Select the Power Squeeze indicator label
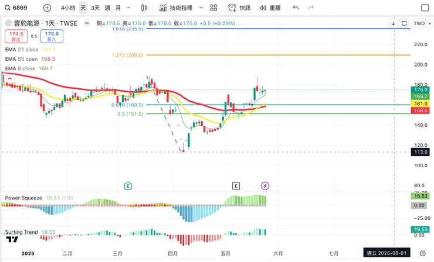Viewport: 434px width, 262px height. (x=23, y=198)
